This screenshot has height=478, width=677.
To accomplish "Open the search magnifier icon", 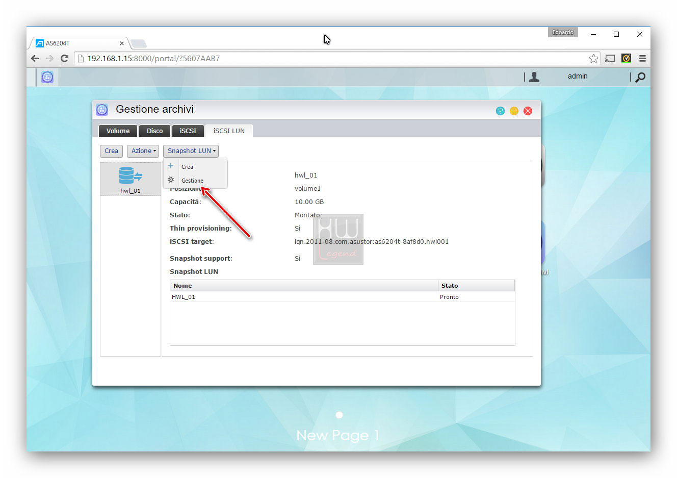I will pyautogui.click(x=640, y=77).
